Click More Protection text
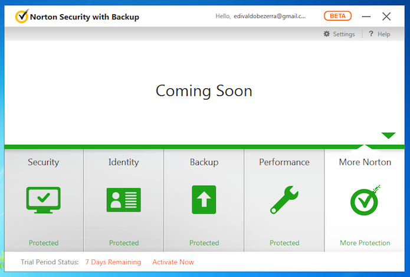Screen dimensions: 410x277 click(365, 243)
